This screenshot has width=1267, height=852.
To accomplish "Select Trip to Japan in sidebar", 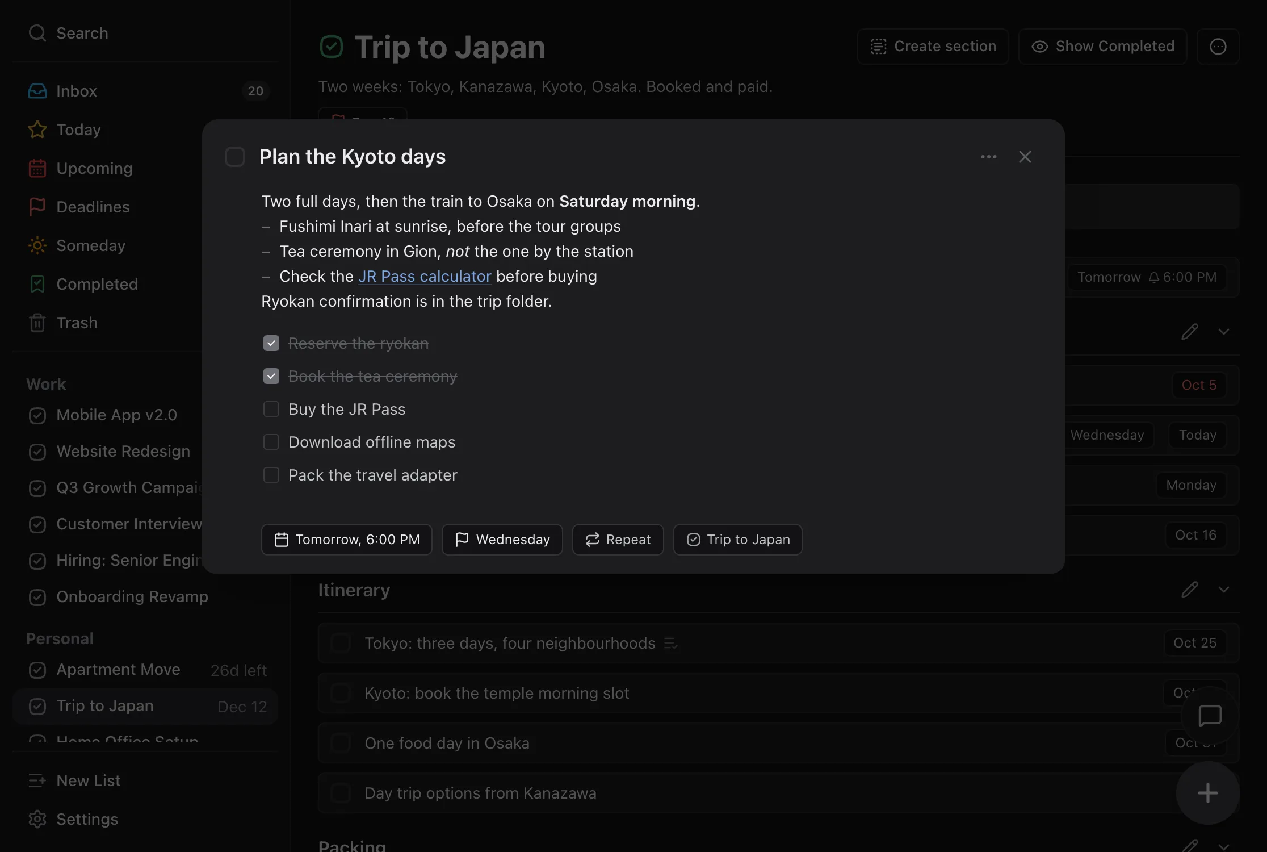I will pyautogui.click(x=145, y=706).
